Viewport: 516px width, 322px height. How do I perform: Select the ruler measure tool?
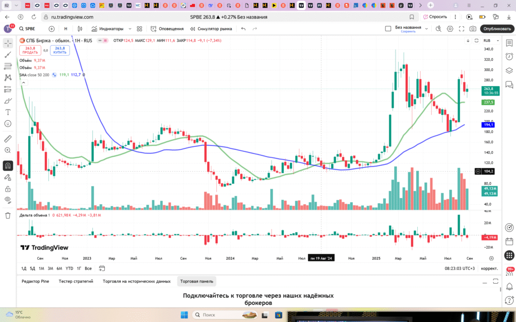click(x=8, y=139)
